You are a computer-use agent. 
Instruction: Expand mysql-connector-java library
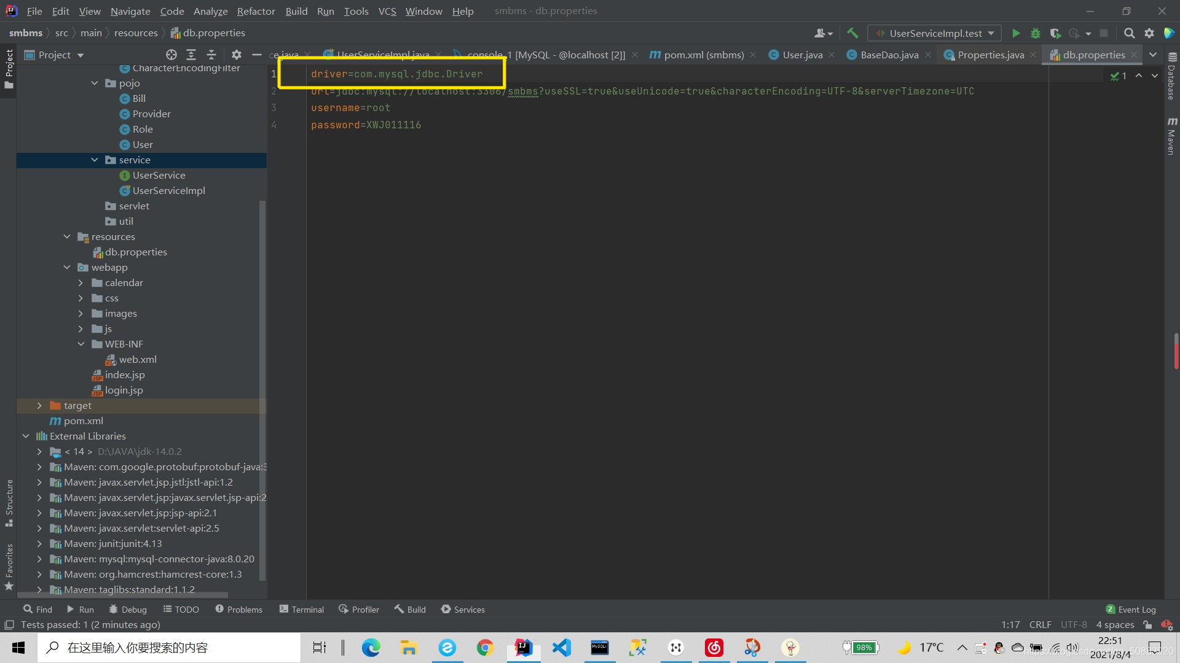[39, 559]
